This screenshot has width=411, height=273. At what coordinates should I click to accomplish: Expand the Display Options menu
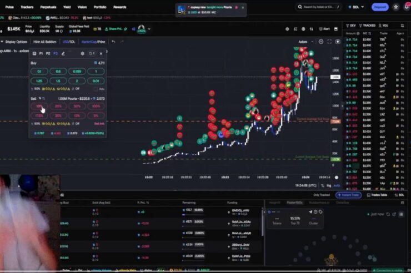click(14, 42)
